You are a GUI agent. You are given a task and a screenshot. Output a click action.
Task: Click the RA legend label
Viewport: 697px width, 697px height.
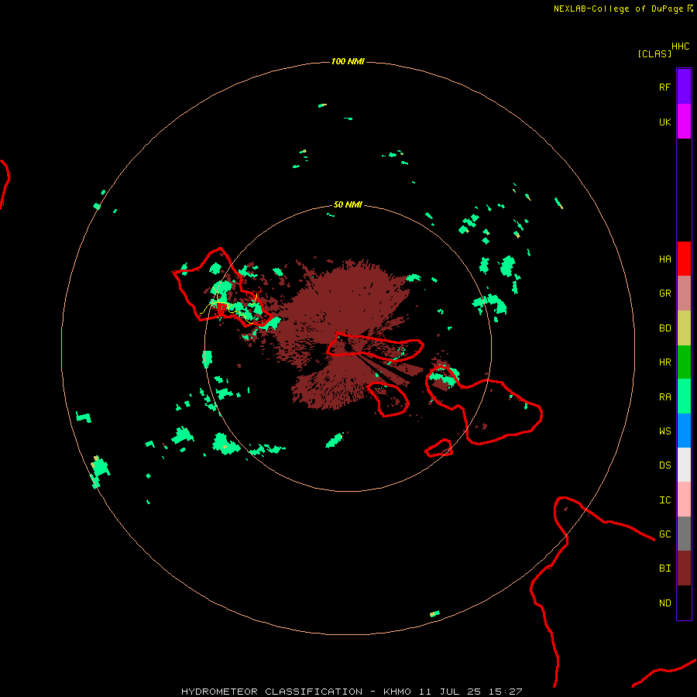tap(664, 397)
